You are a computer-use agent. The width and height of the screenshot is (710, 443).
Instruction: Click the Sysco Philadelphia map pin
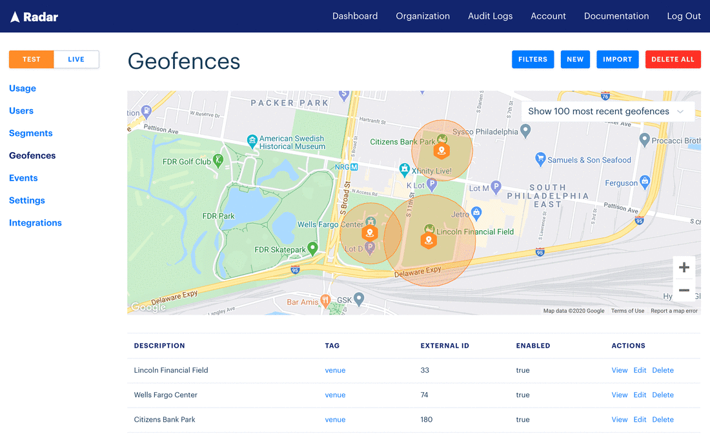tap(525, 130)
